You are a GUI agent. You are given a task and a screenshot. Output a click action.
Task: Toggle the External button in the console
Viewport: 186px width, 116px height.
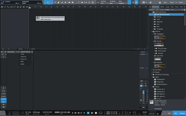click(x=3, y=99)
